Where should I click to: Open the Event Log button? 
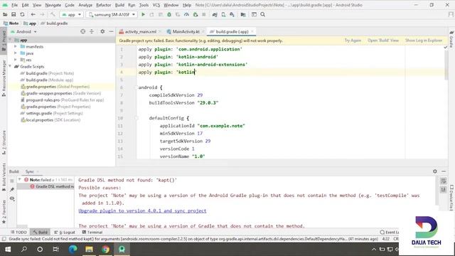[x=390, y=233]
